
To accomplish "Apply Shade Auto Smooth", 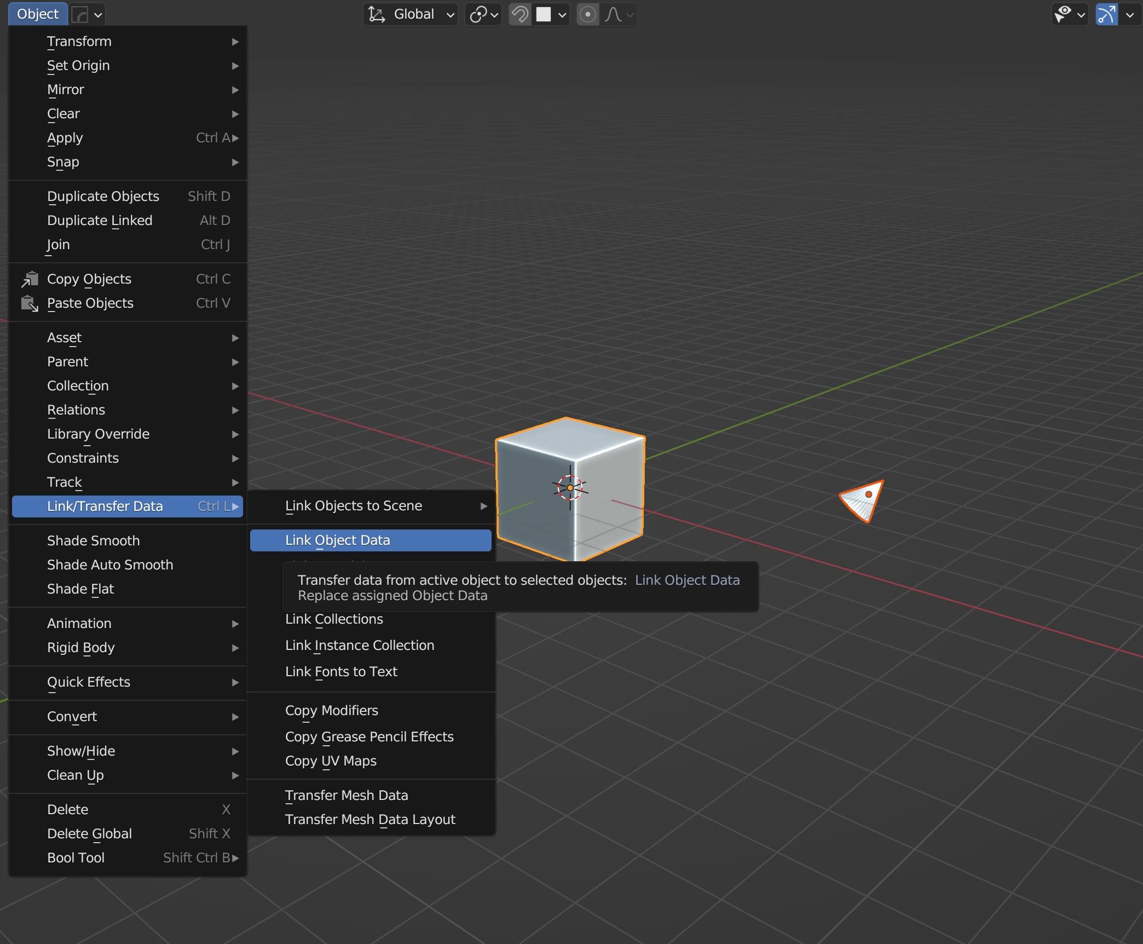I will 128,565.
